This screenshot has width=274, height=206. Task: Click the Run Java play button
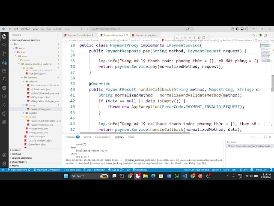[x=253, y=35]
